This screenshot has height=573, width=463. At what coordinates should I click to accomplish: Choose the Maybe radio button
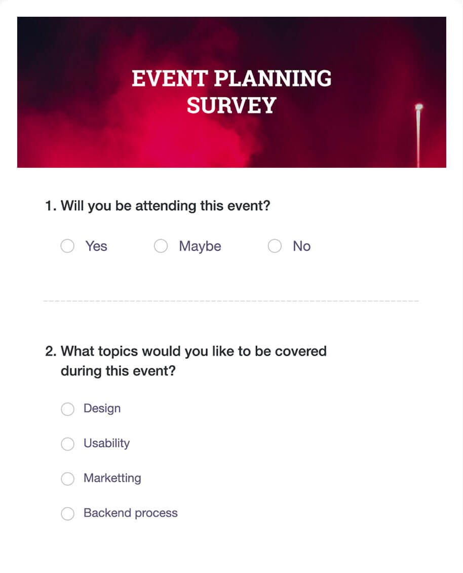point(161,246)
